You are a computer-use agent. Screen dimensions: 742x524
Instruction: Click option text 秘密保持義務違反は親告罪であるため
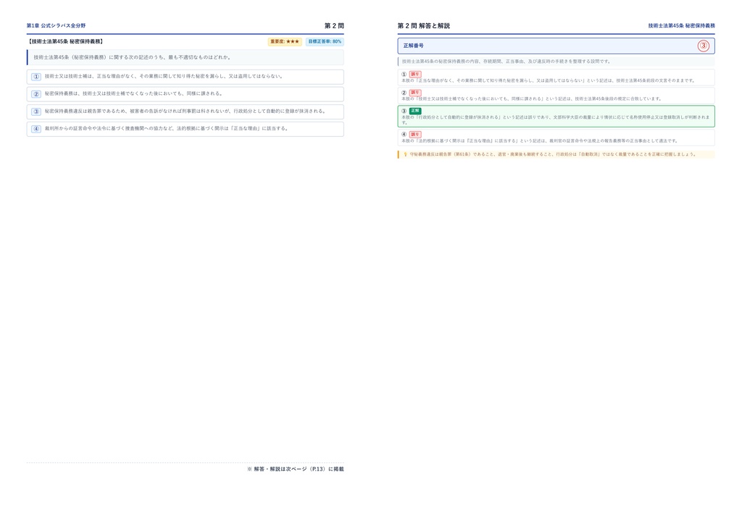point(186,111)
